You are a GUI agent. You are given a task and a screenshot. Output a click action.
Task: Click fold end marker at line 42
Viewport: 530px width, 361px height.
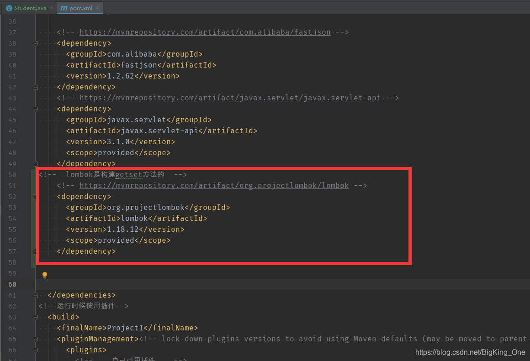(x=35, y=87)
